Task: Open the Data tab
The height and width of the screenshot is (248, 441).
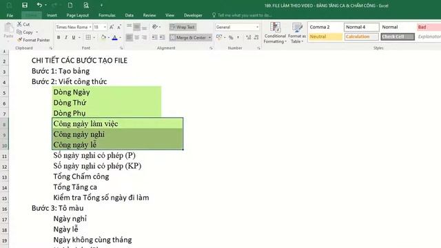Action: point(129,15)
